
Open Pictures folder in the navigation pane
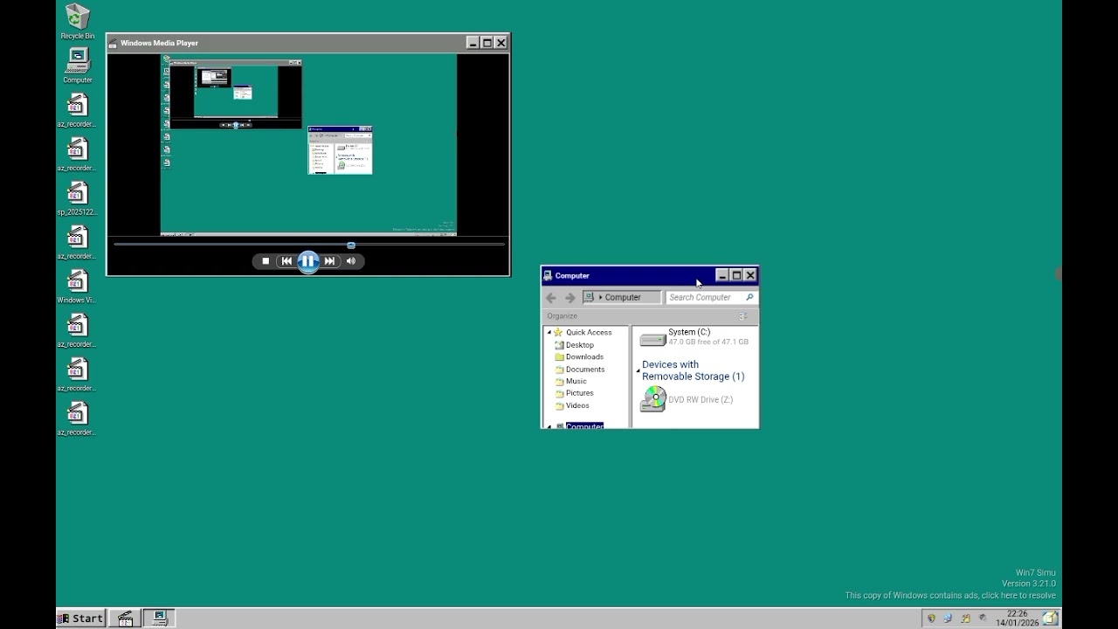click(579, 393)
